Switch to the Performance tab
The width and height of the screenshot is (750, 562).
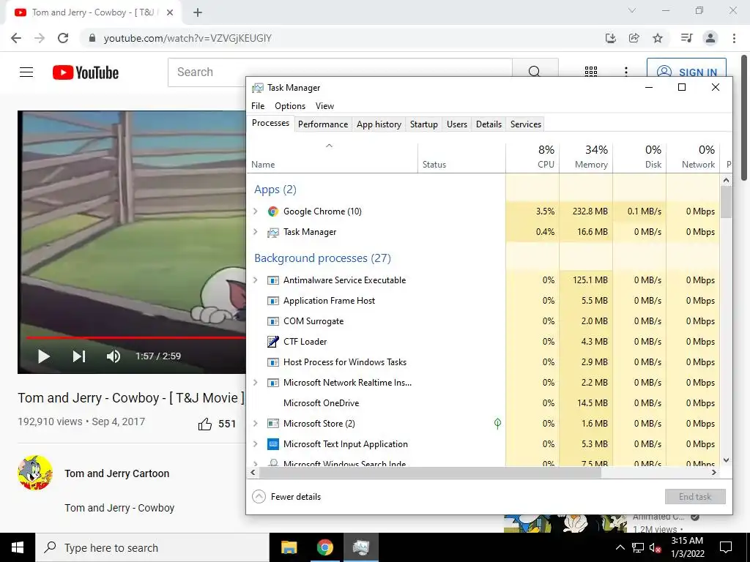[323, 124]
